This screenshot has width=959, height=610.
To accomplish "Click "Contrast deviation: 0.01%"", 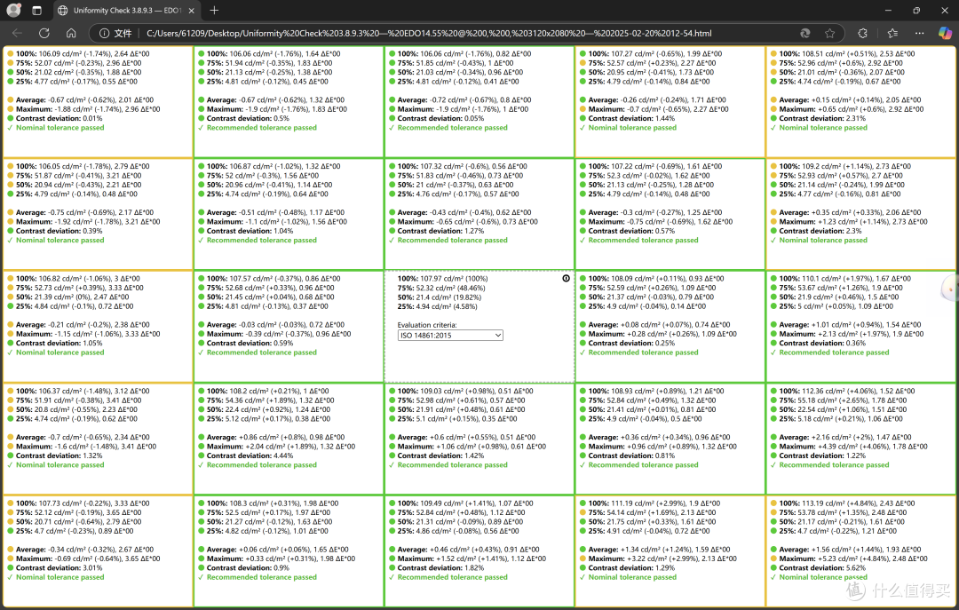I will click(59, 118).
